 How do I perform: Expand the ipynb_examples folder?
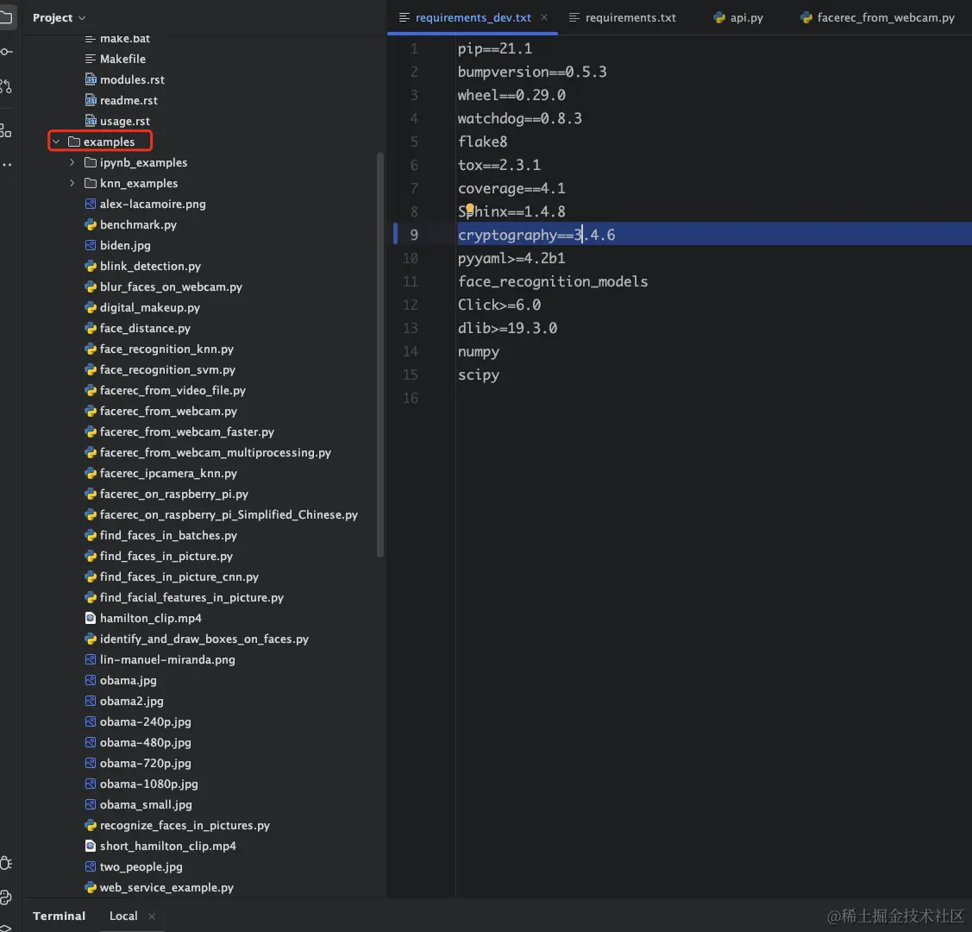pyautogui.click(x=72, y=162)
